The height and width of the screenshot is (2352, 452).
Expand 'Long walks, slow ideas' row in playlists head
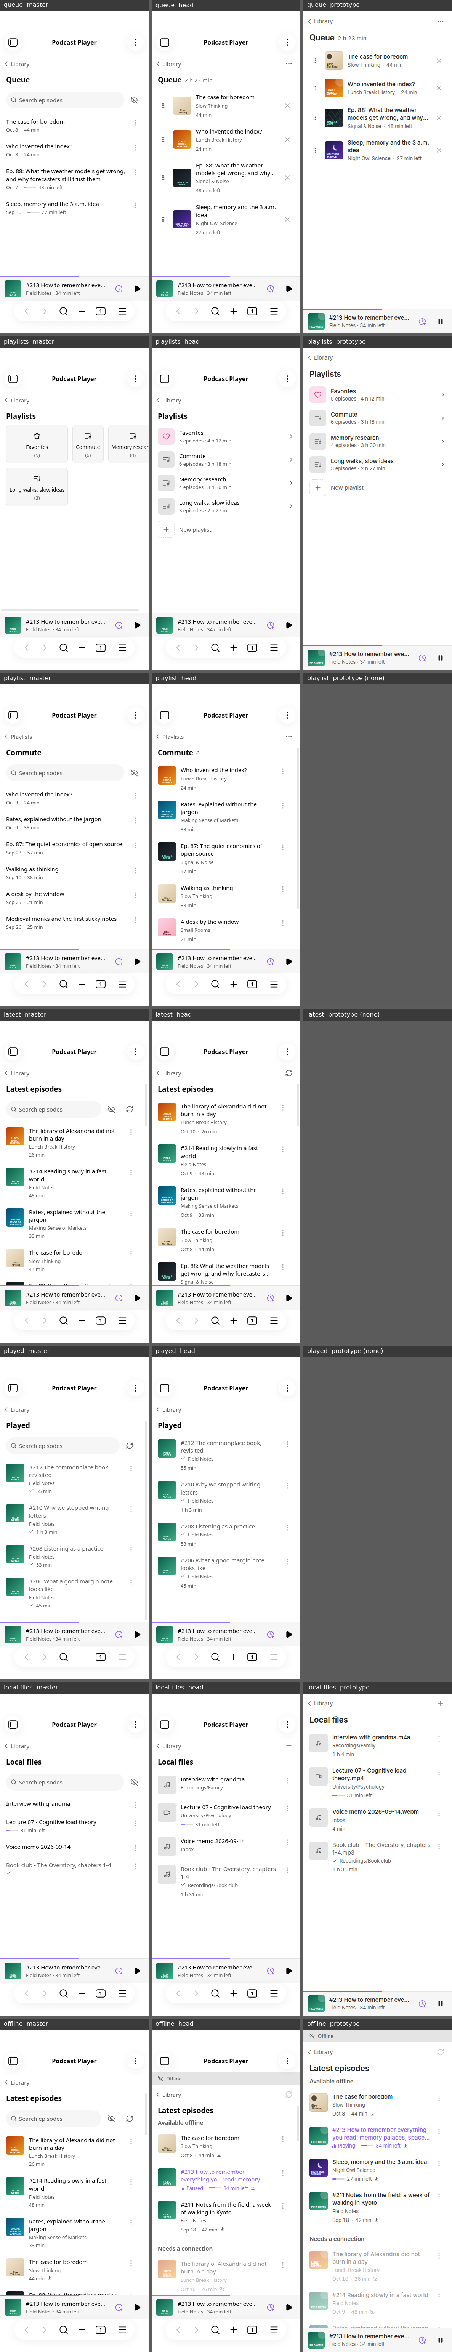pos(226,506)
